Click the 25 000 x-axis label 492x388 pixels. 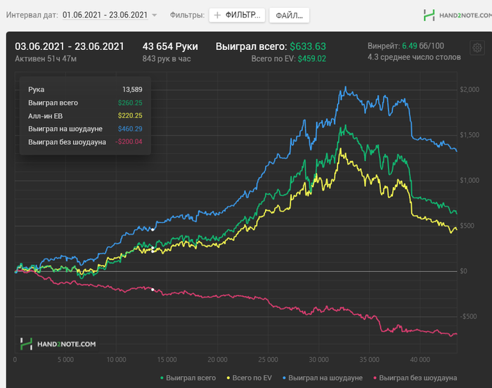(268, 360)
